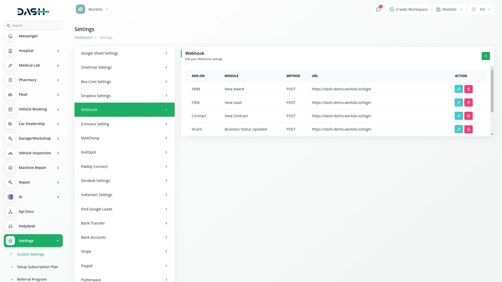Viewport: 502px width, 282px height.
Task: Delete the CRM New Lead webhook
Action: pos(468,102)
